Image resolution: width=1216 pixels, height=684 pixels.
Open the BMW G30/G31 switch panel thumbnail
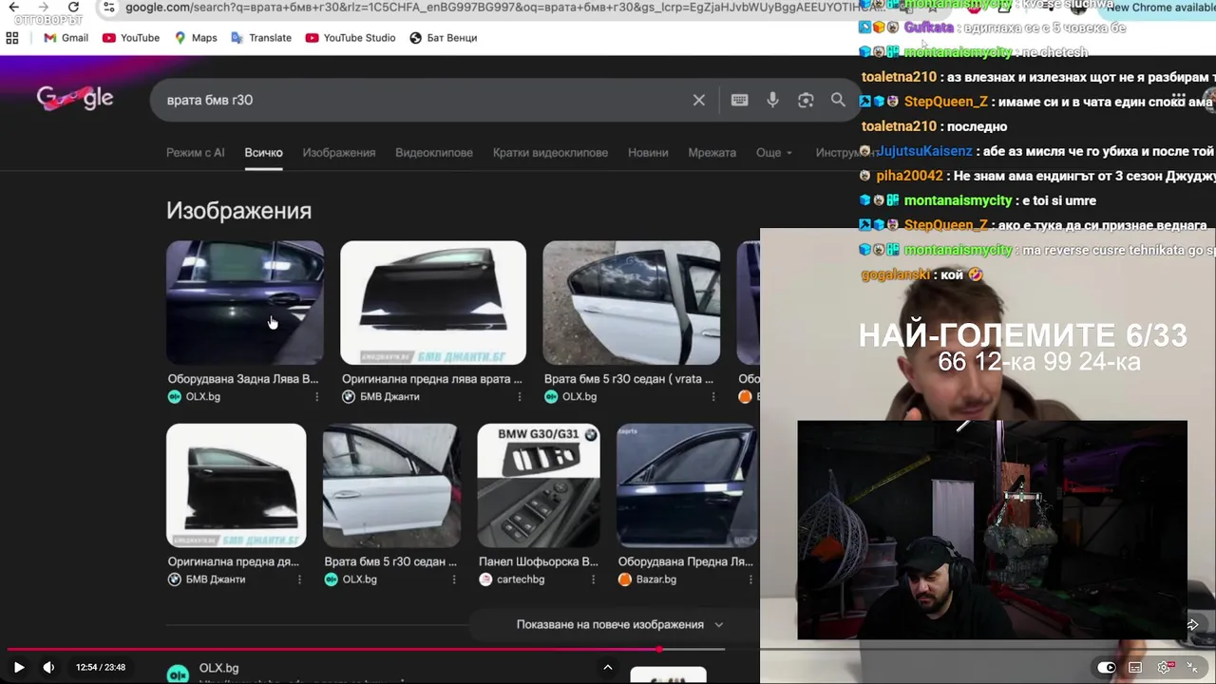point(539,485)
